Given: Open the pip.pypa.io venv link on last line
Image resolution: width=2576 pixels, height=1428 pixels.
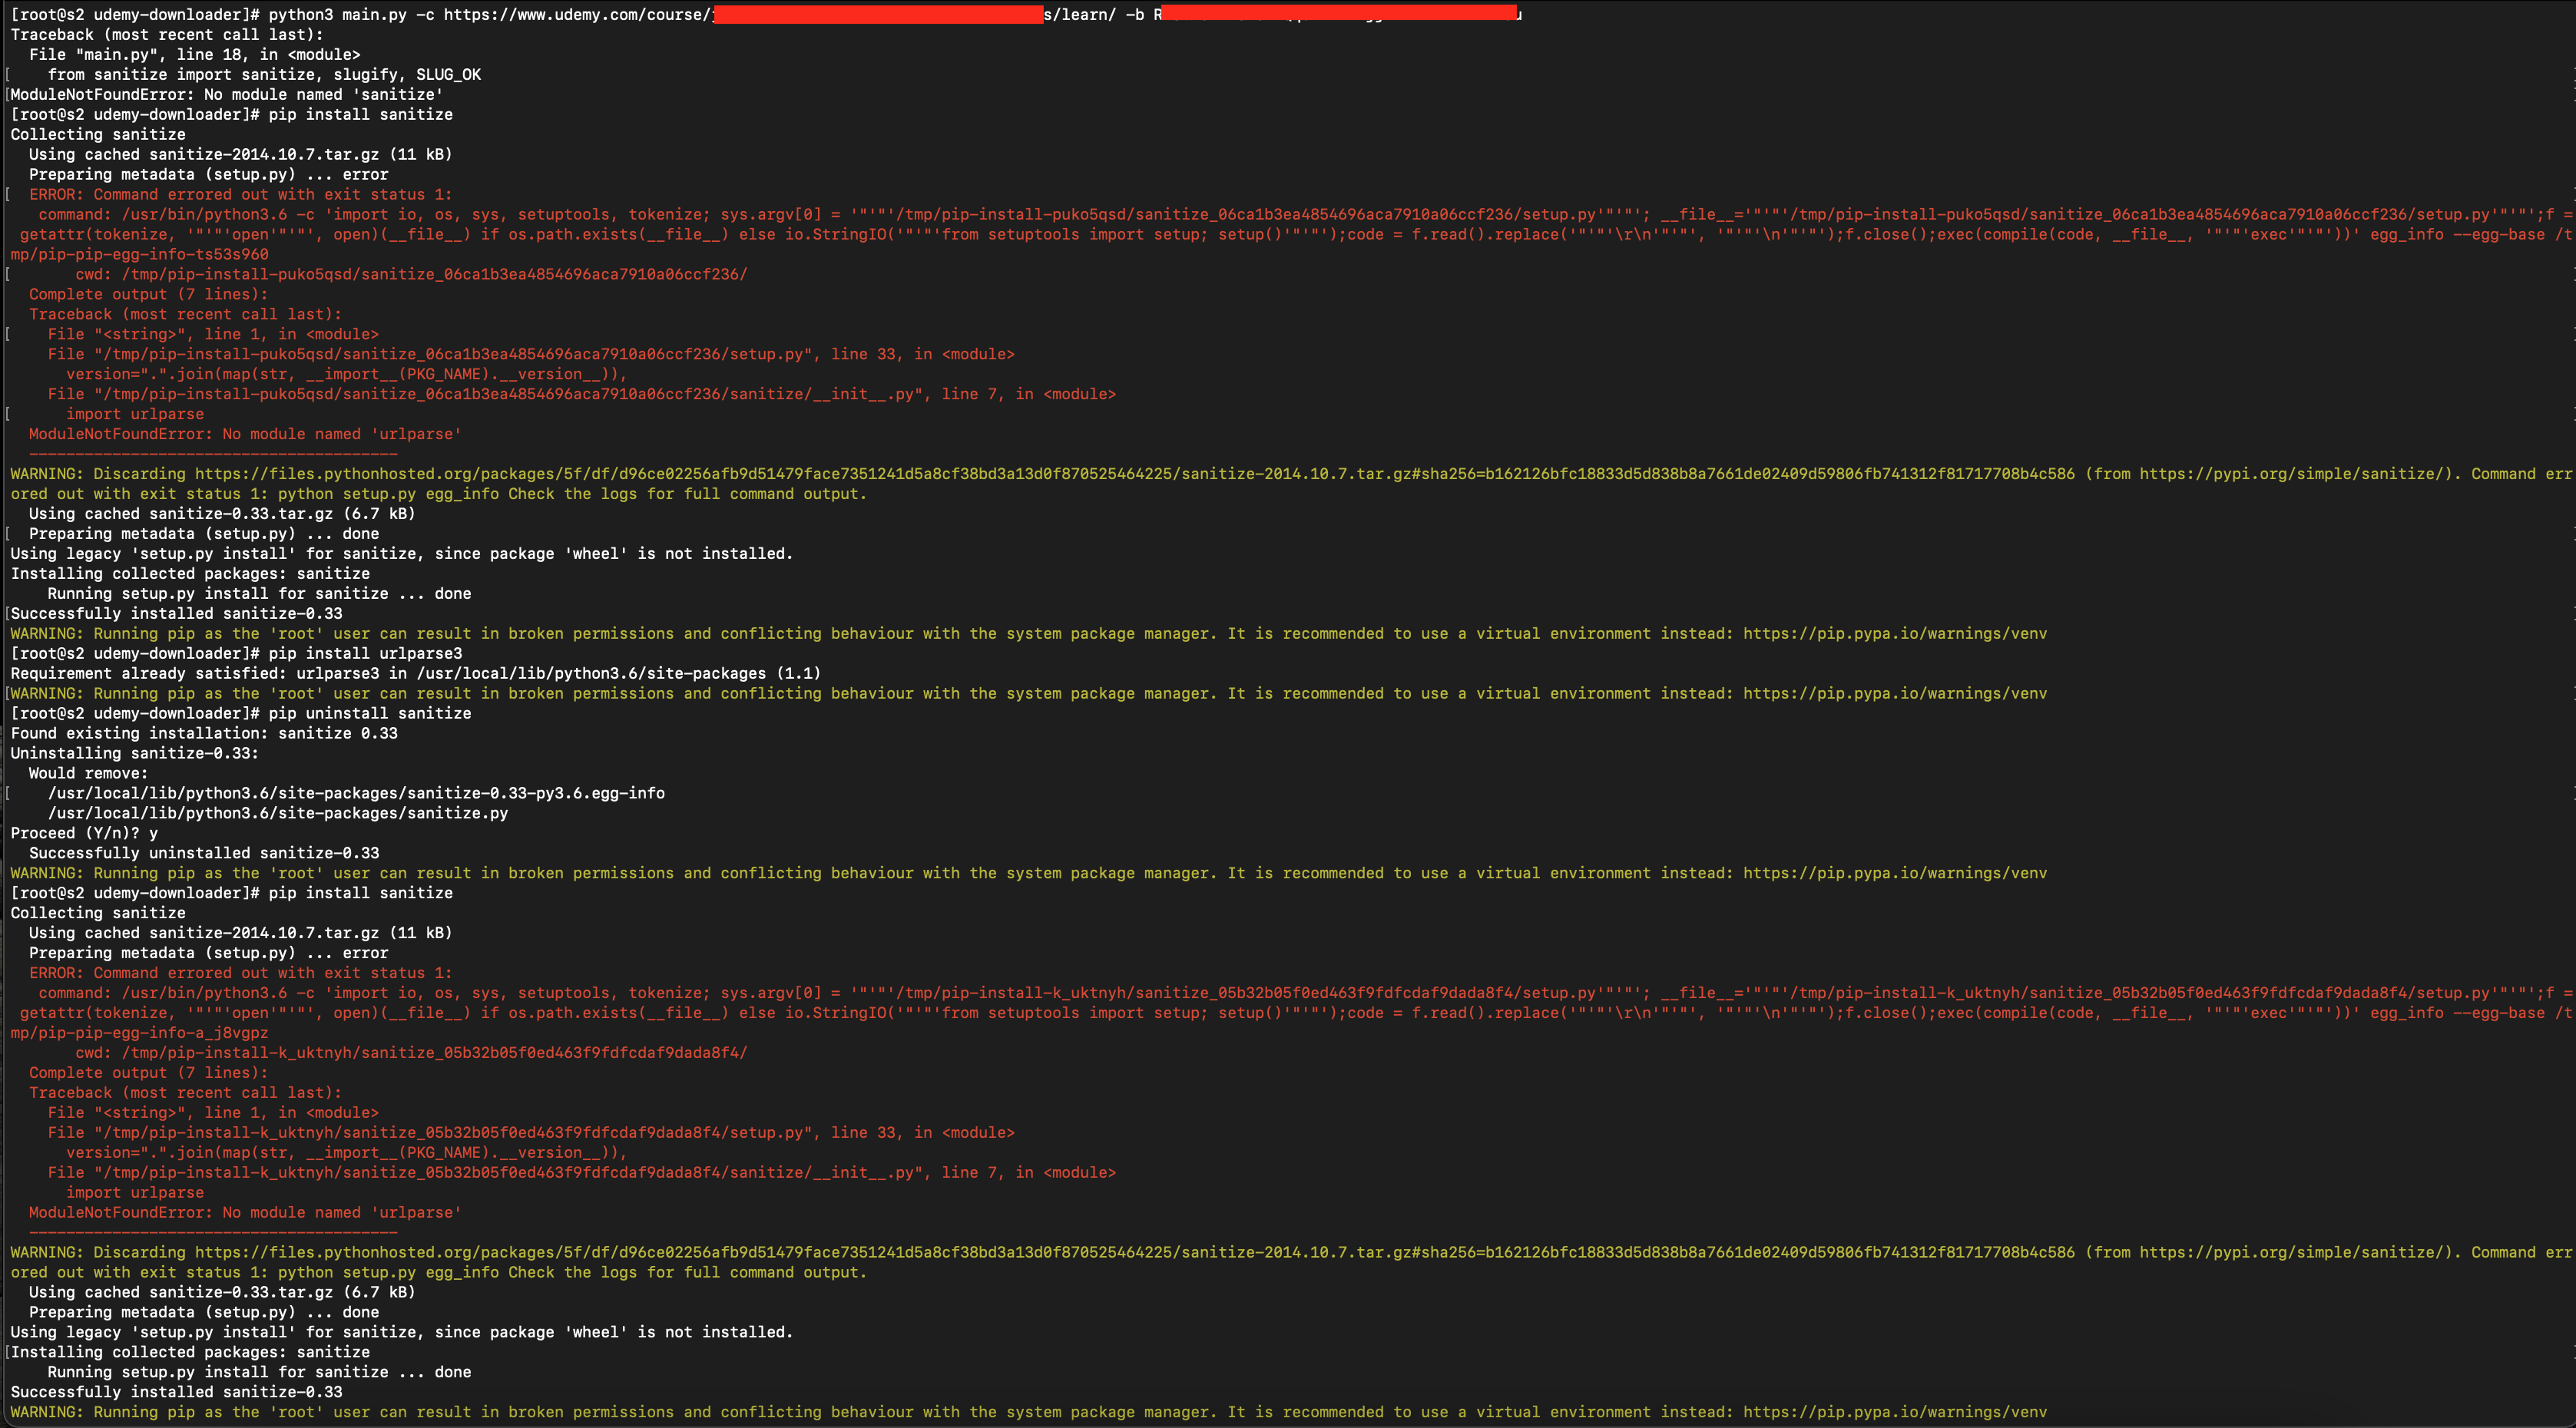Looking at the screenshot, I should pos(1894,1412).
